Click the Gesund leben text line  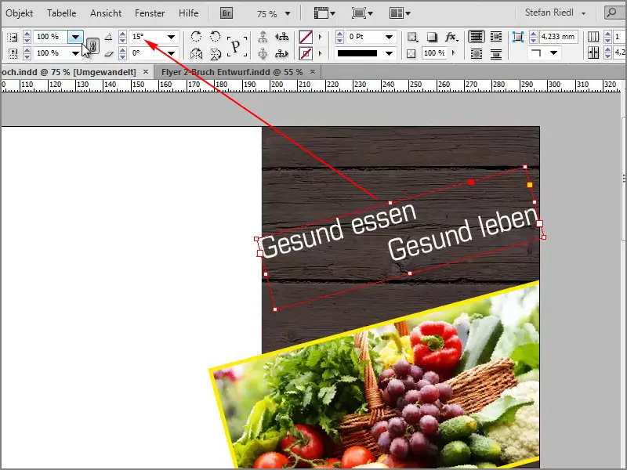pyautogui.click(x=463, y=233)
